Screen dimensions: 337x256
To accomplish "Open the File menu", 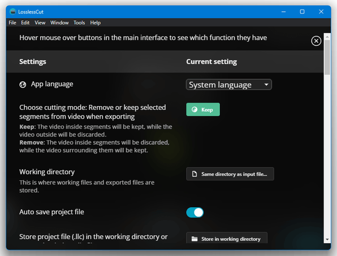I will [x=12, y=23].
